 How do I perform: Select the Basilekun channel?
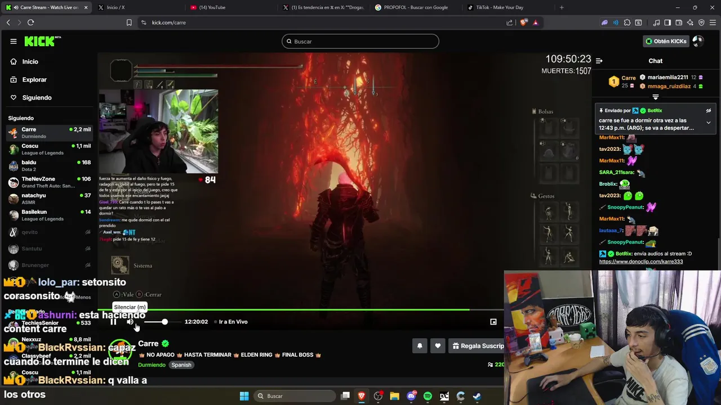pos(50,215)
